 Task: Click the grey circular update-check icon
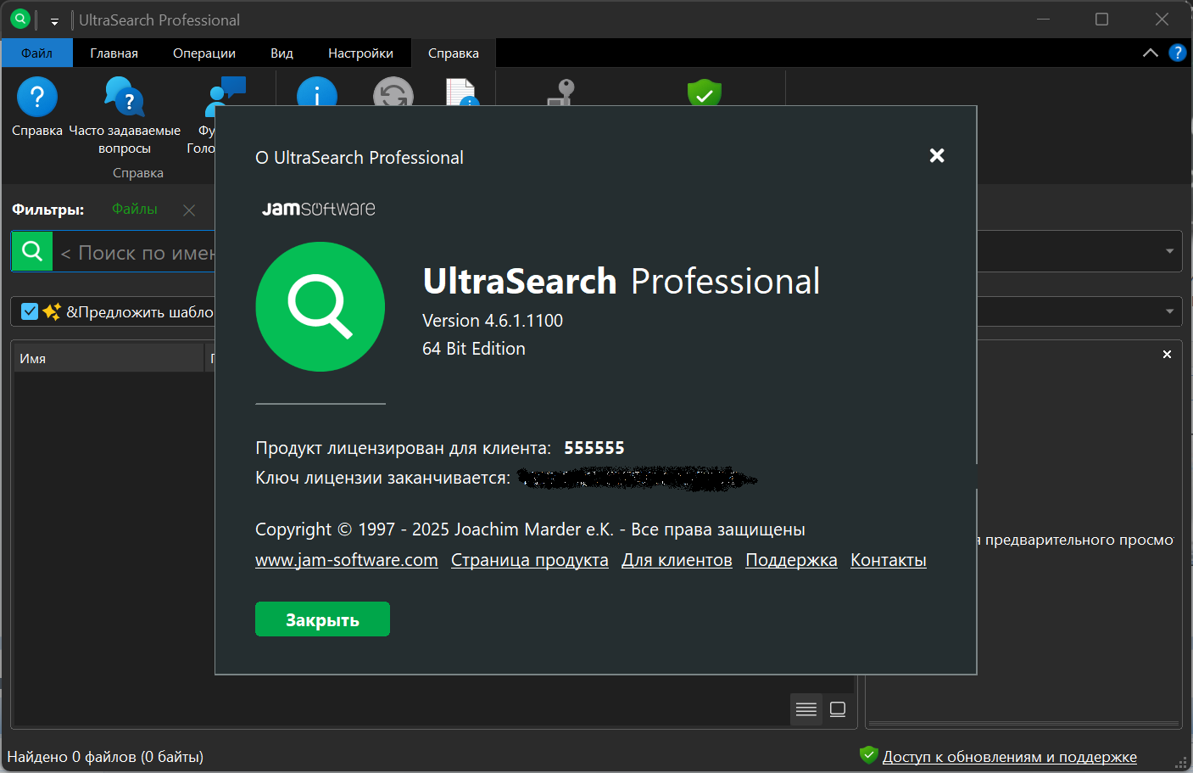[393, 91]
